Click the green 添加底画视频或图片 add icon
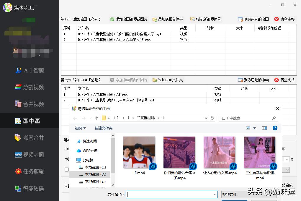 point(112,19)
